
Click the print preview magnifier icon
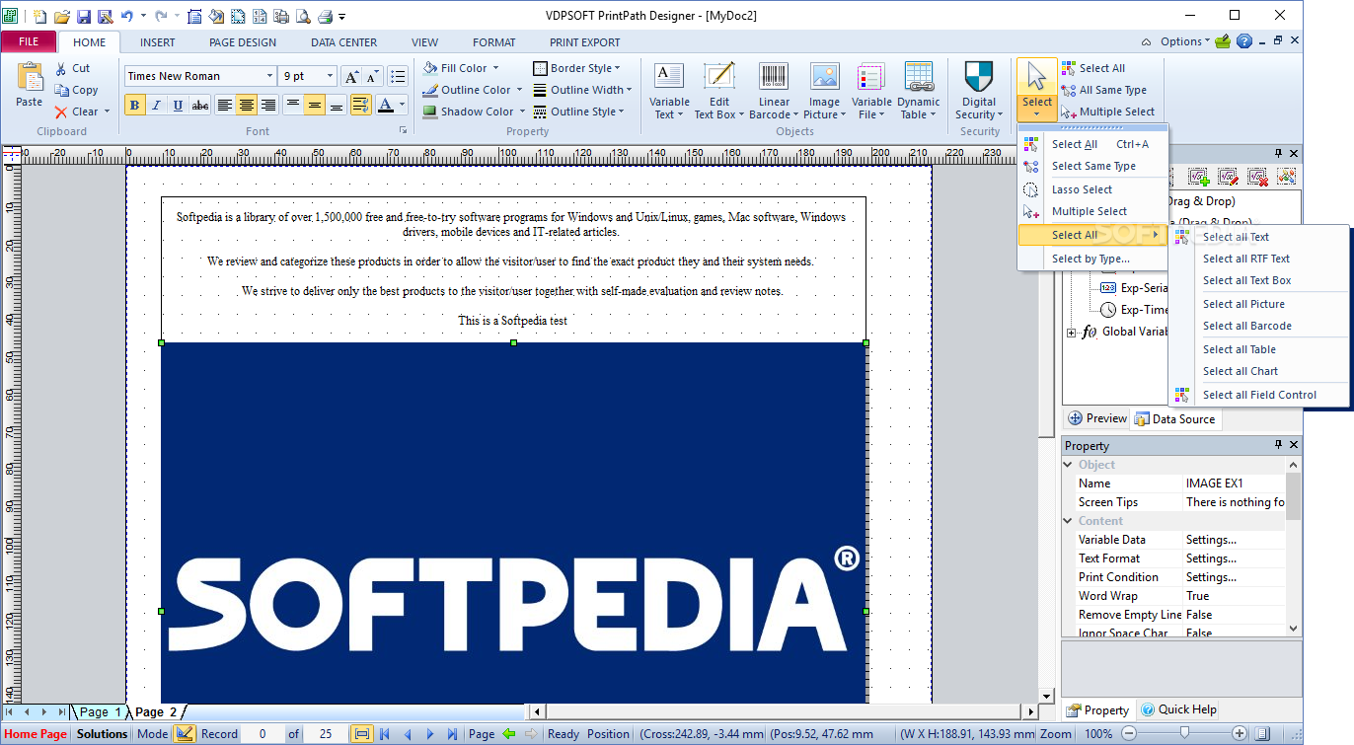302,16
